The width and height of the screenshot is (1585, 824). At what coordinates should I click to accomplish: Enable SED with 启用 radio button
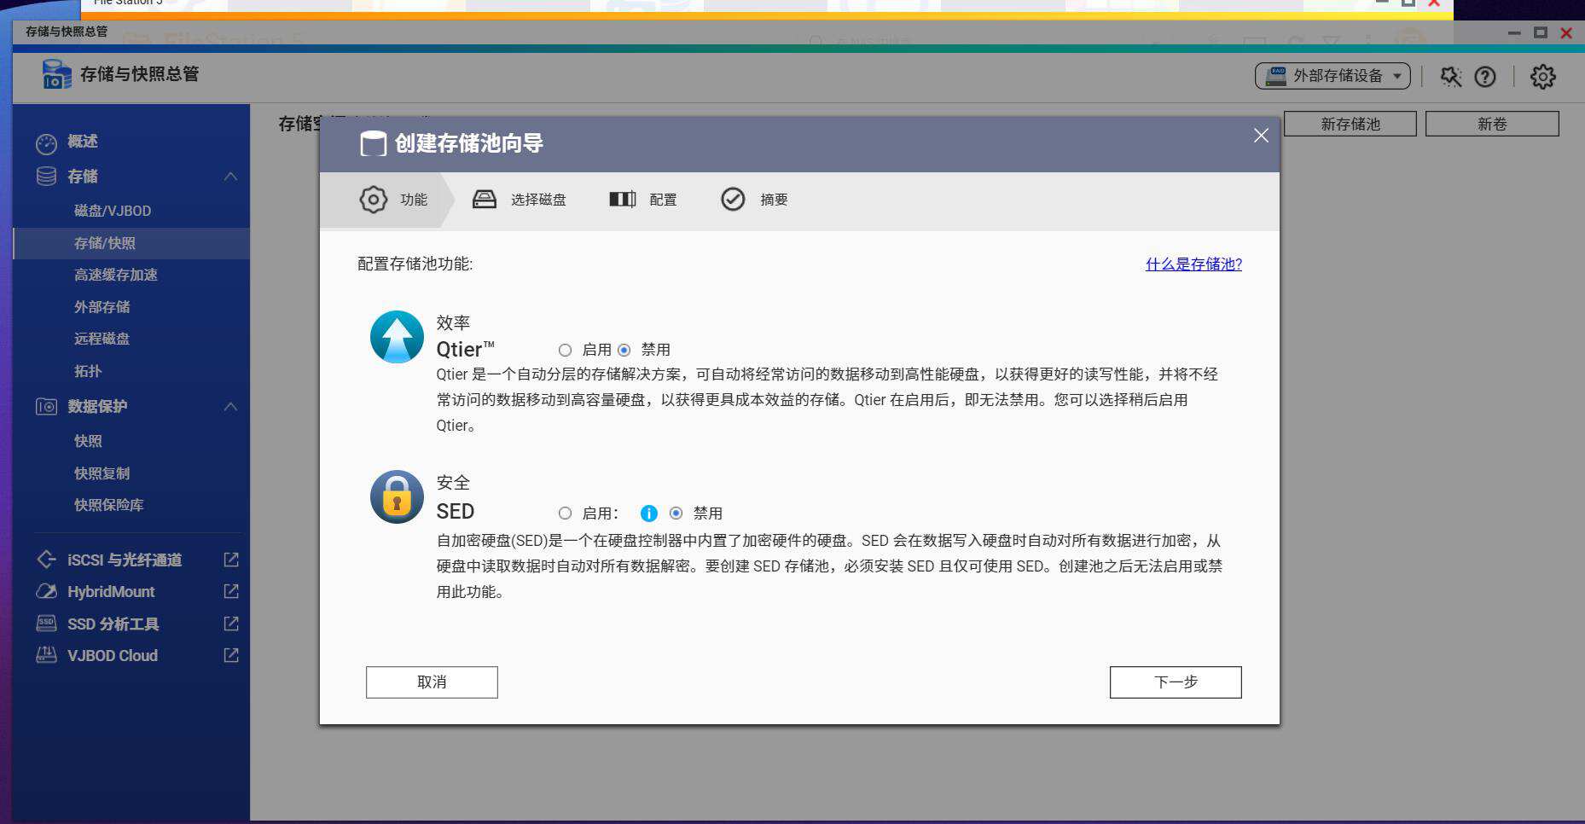pos(565,514)
